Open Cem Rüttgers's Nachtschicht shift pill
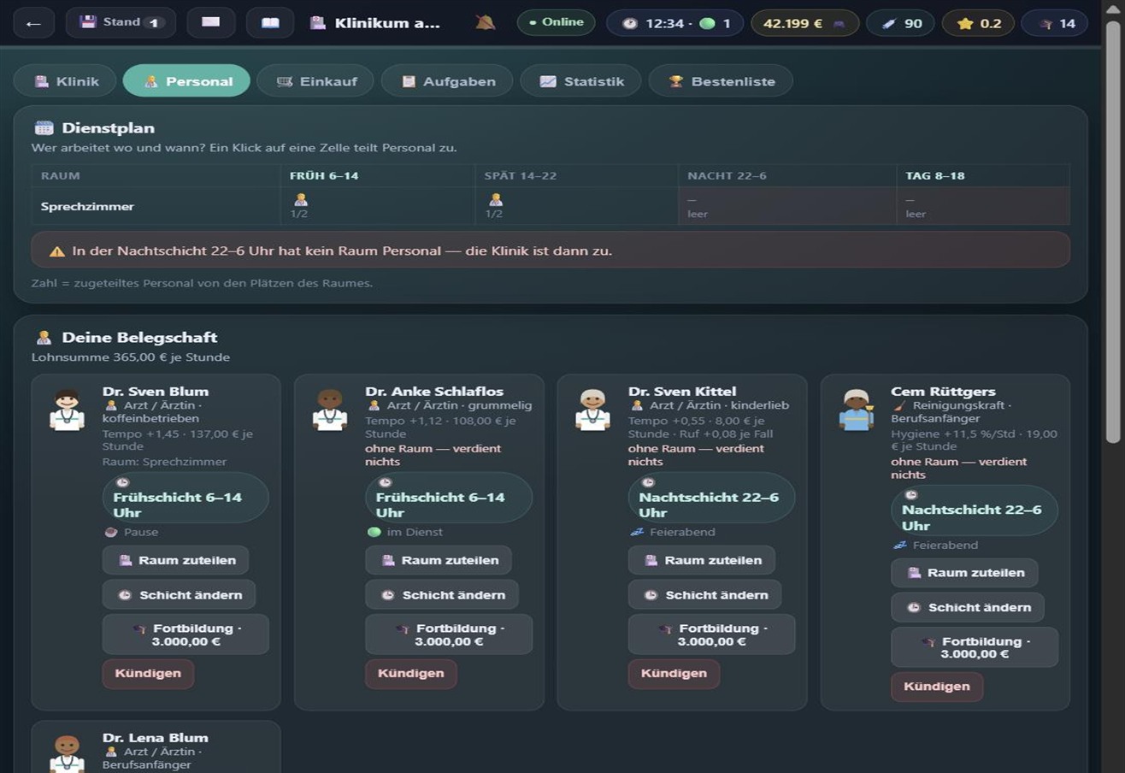 (x=975, y=510)
